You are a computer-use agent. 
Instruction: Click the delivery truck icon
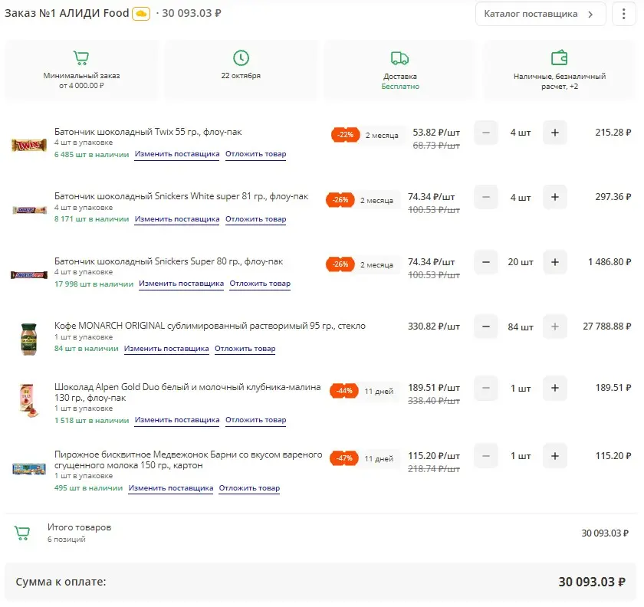pyautogui.click(x=399, y=58)
